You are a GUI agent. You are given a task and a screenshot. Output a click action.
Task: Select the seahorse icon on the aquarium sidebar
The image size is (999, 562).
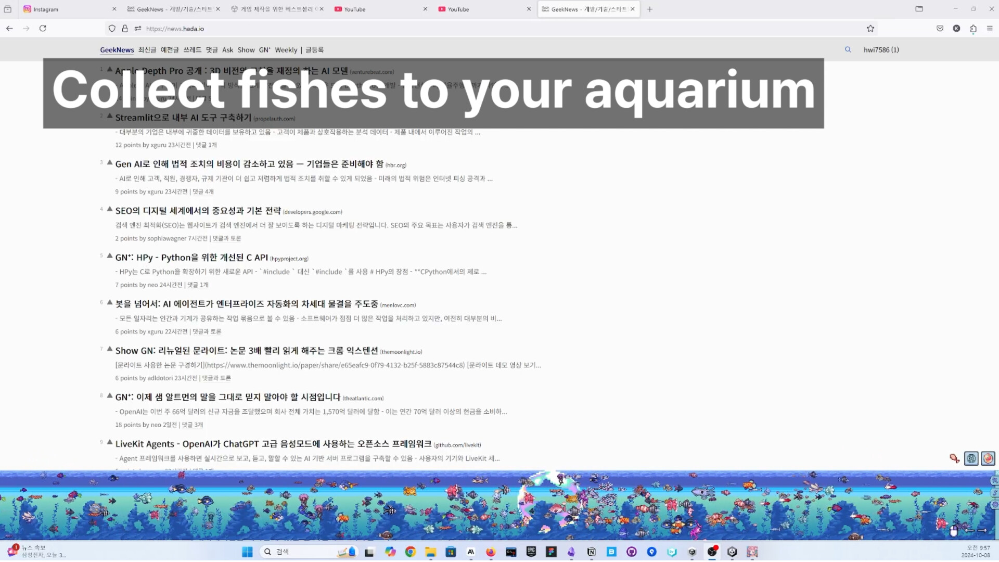[x=994, y=492]
